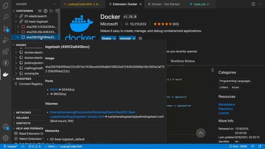Open the Explorer view in activity bar

click(5, 5)
